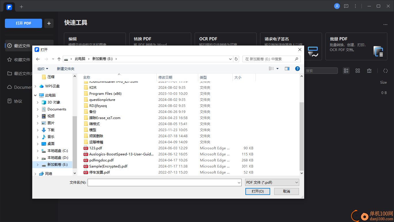Screen dimensions: 394x222
Task: Open the three-dot menu in title bar
Action: [x=355, y=6]
